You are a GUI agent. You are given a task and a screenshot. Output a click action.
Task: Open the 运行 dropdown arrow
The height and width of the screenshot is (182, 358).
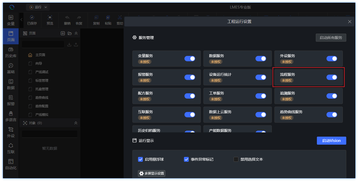46,7
